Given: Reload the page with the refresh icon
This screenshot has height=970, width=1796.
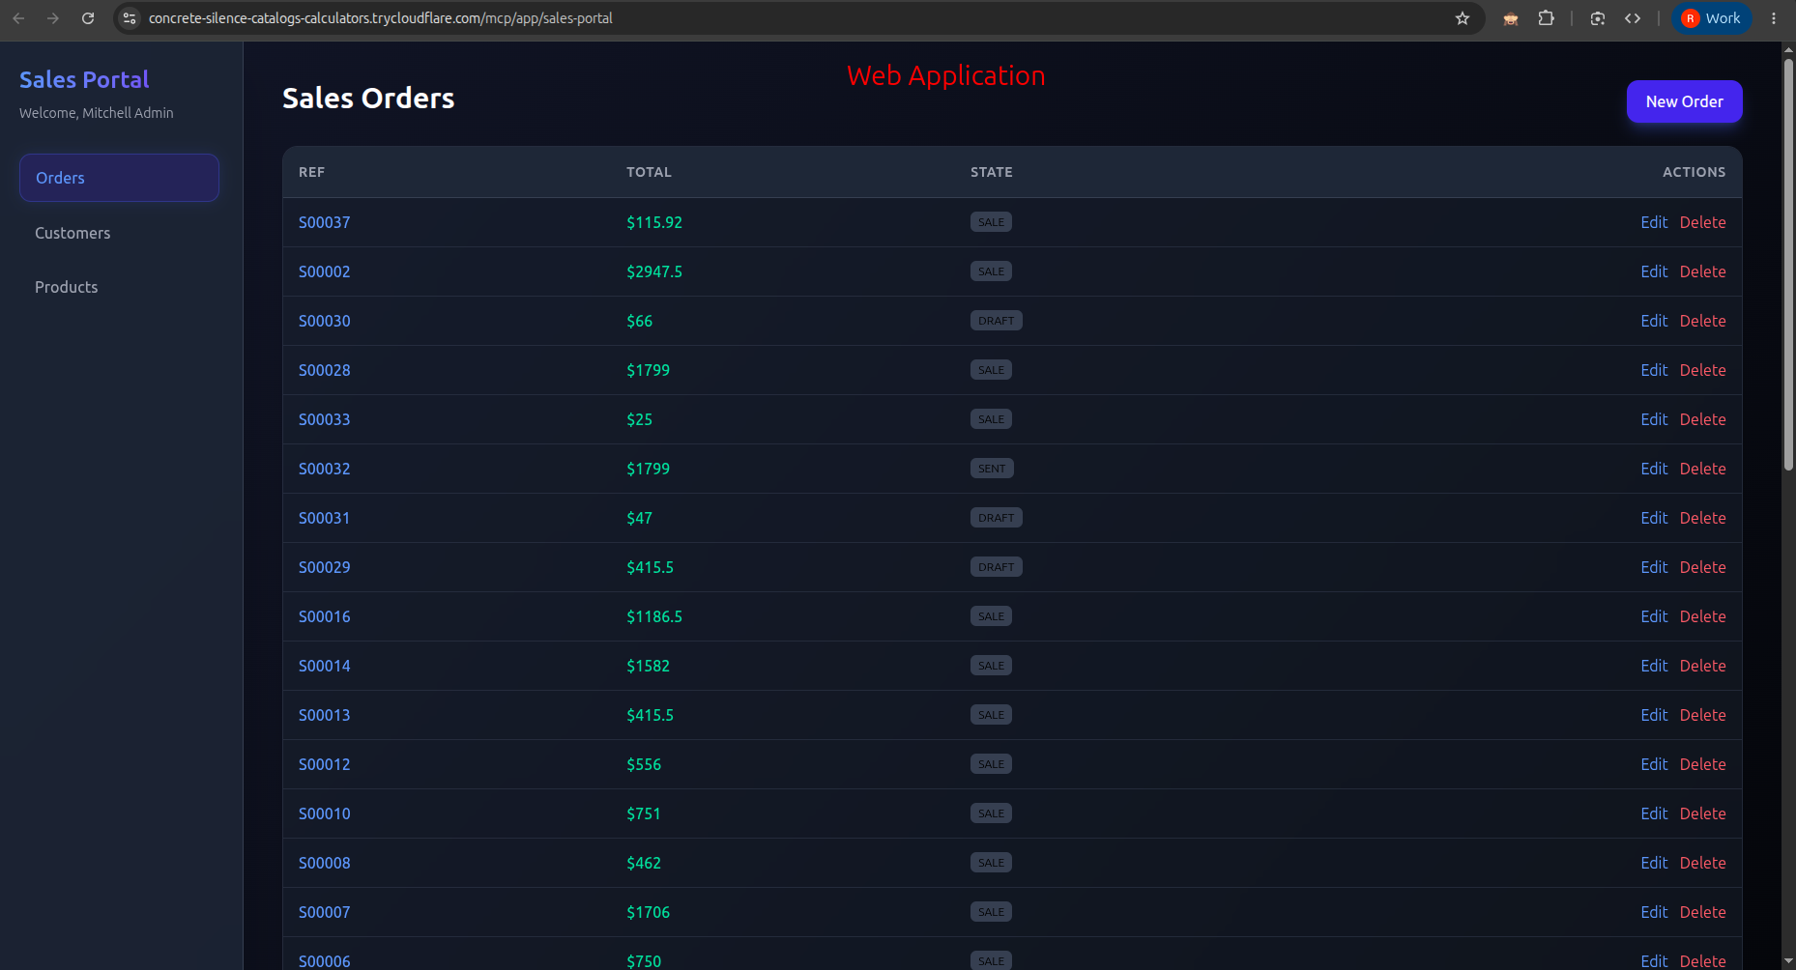Looking at the screenshot, I should click(88, 18).
